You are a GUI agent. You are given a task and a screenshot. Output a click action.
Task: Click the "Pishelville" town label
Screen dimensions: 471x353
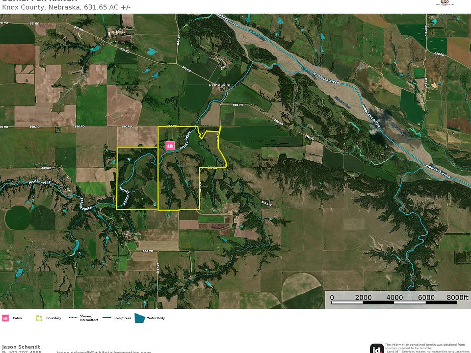coord(219,85)
